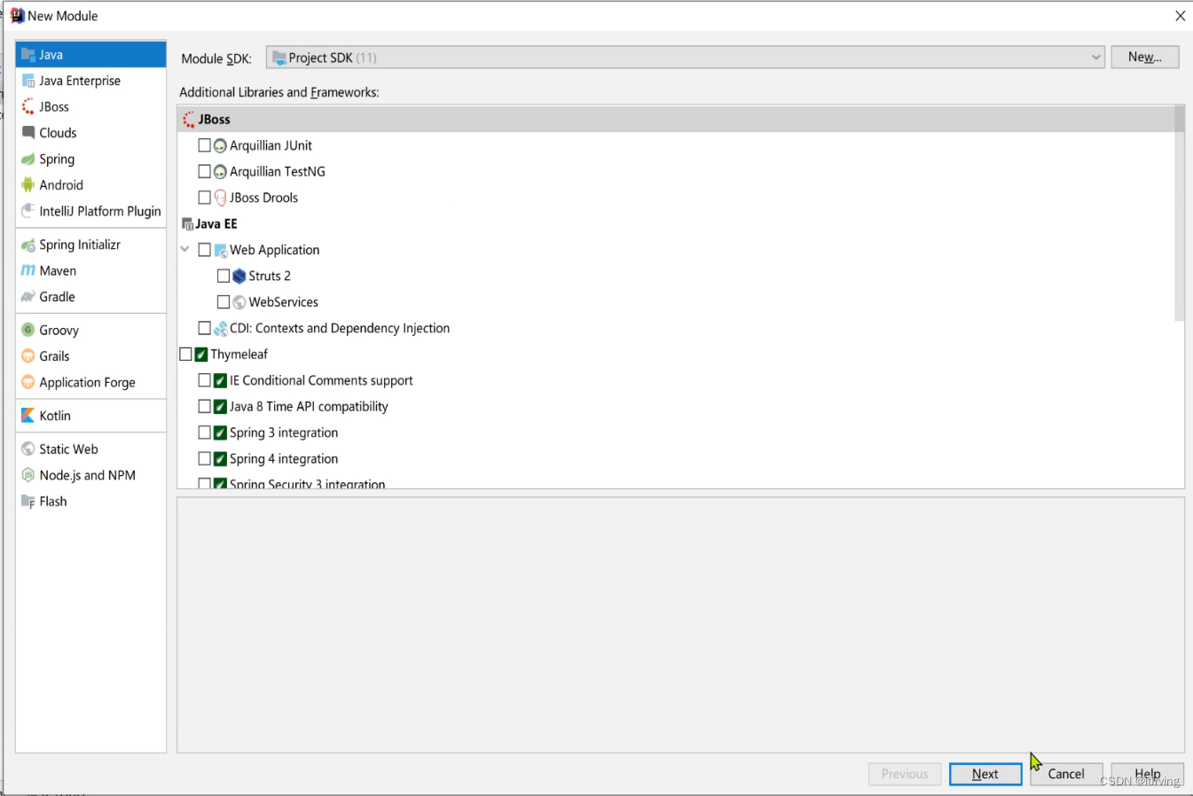Click the JBoss icon in sidebar list

pos(28,107)
